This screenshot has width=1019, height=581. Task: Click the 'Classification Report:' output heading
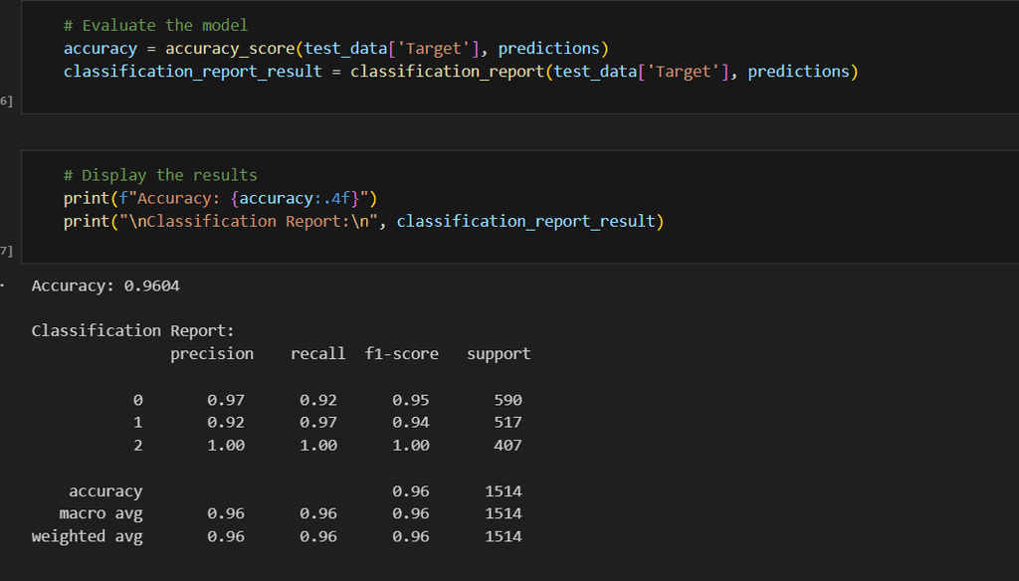click(132, 330)
